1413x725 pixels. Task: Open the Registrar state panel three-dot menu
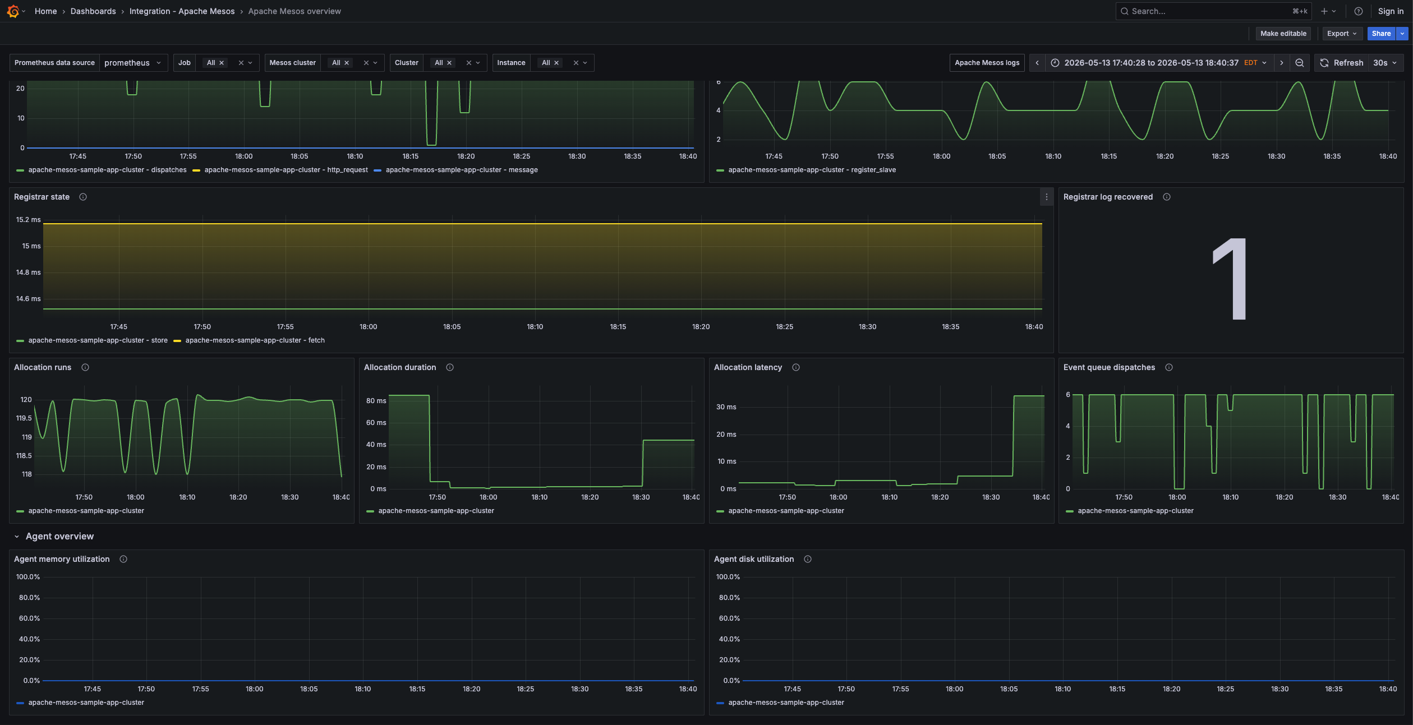point(1046,197)
